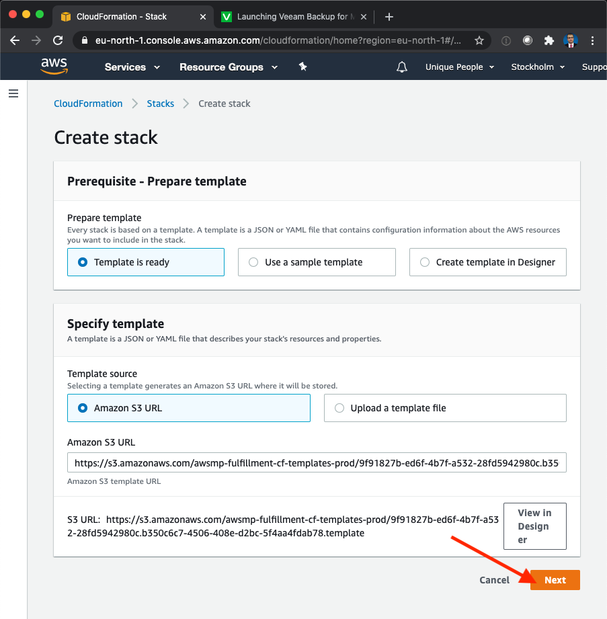
Task: Choose Upload a template file option
Action: (x=445, y=408)
